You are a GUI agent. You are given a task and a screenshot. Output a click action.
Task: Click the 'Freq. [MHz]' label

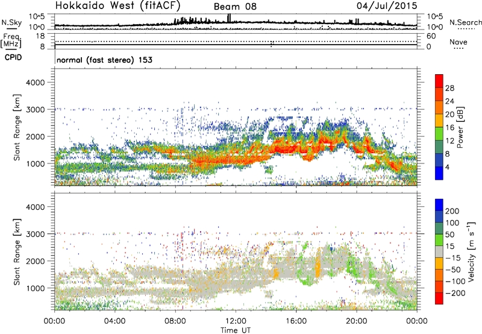pos(11,40)
